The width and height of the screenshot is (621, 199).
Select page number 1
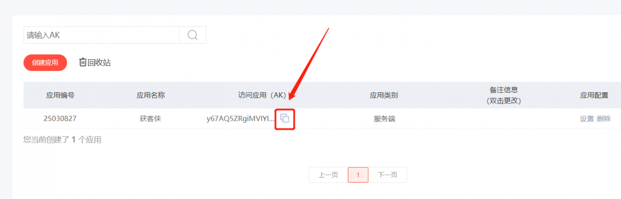pos(358,175)
